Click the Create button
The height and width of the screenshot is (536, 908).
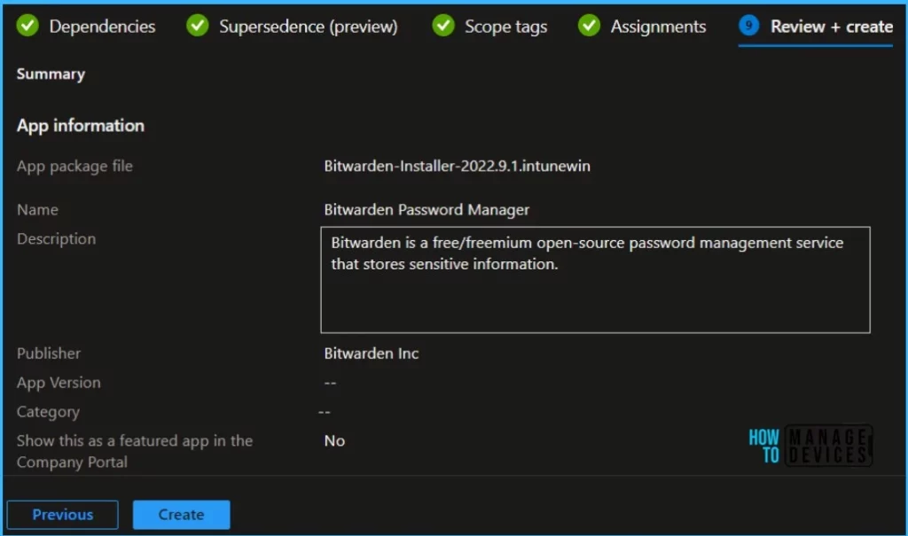point(181,515)
